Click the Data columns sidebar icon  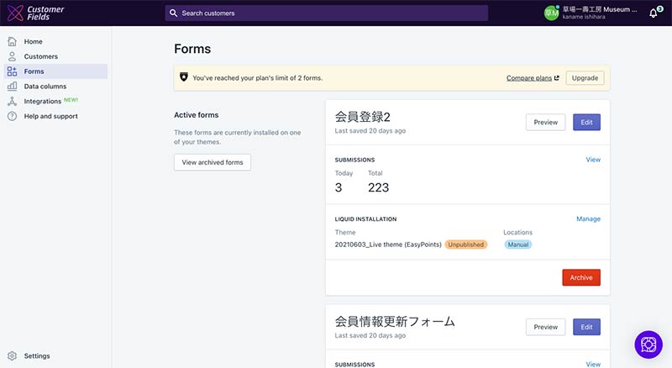(x=12, y=87)
